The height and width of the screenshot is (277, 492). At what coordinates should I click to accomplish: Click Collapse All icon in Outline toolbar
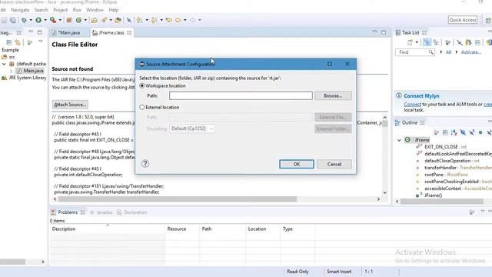pos(445,133)
